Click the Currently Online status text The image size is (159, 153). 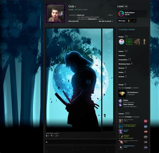126,30
